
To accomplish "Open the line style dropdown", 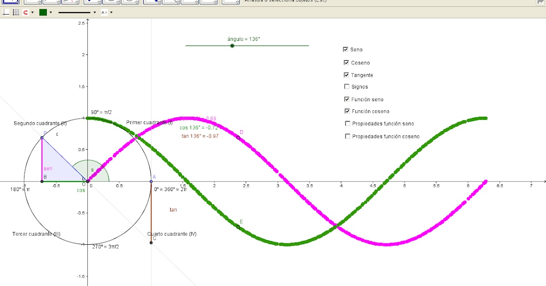I will click(95, 12).
